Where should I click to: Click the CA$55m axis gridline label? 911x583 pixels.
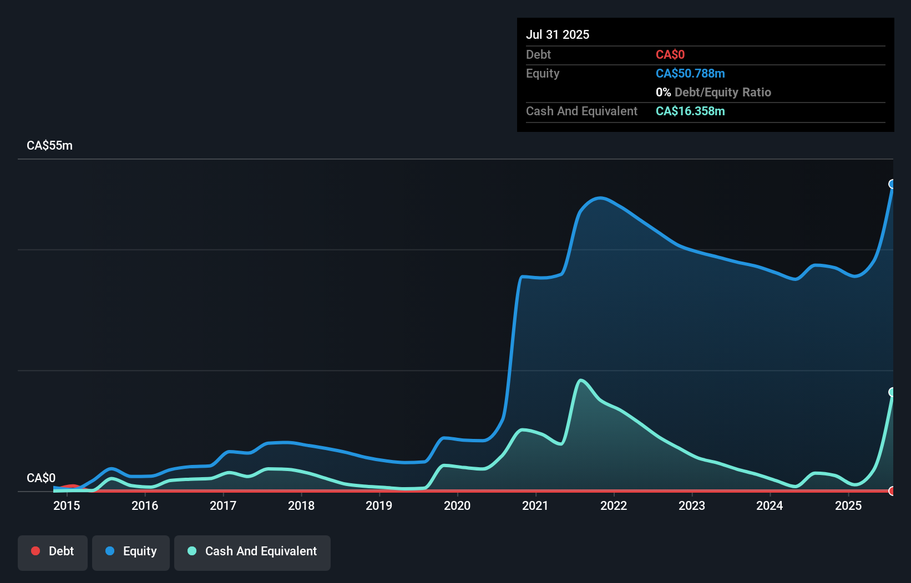click(49, 145)
